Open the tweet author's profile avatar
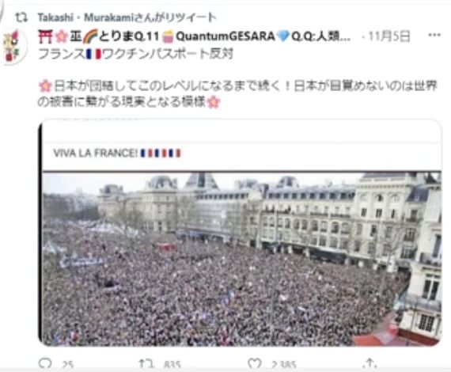This screenshot has height=372, width=451. [13, 47]
